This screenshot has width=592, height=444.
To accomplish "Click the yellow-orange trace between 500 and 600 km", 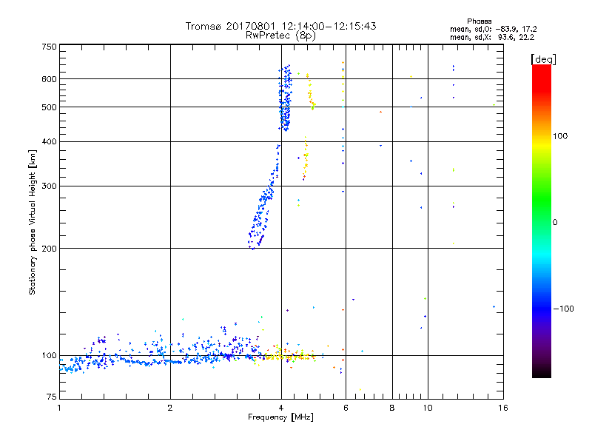I will point(311,92).
